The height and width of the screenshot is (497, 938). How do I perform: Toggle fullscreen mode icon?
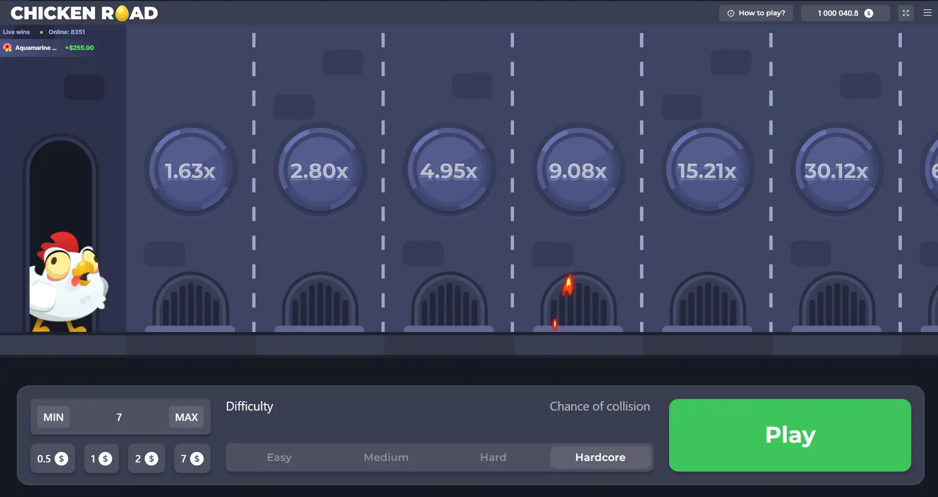(x=906, y=13)
